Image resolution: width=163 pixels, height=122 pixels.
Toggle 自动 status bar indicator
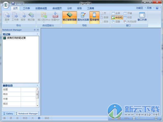[25, 118]
